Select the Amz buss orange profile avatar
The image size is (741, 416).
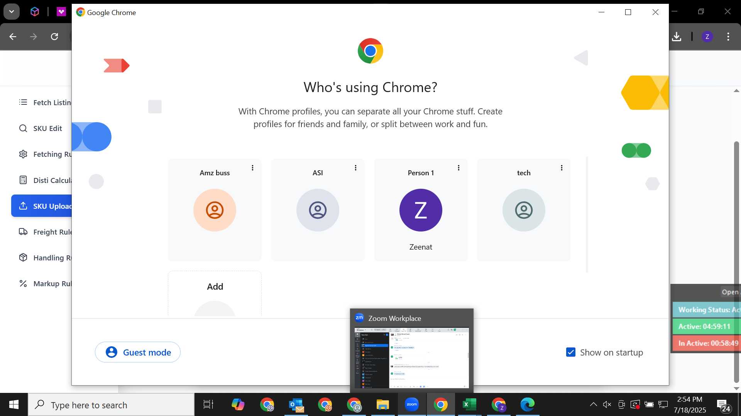[x=215, y=210]
